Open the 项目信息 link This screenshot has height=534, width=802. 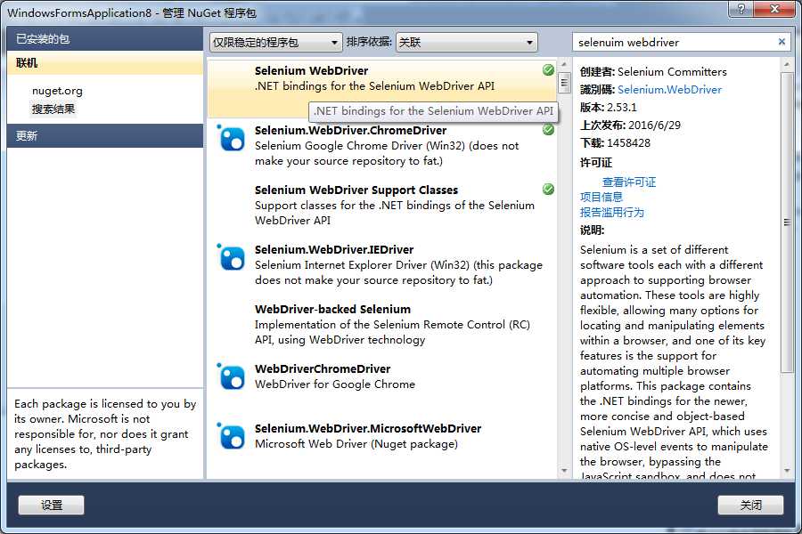[601, 198]
